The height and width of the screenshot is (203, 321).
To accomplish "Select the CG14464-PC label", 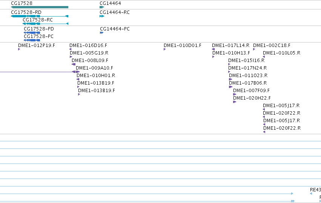I will coord(115,29).
